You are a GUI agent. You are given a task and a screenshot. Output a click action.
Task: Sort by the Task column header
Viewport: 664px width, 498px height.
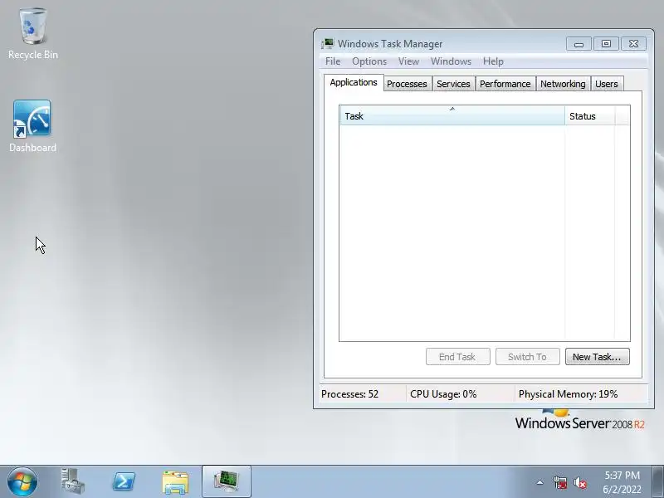pyautogui.click(x=452, y=115)
